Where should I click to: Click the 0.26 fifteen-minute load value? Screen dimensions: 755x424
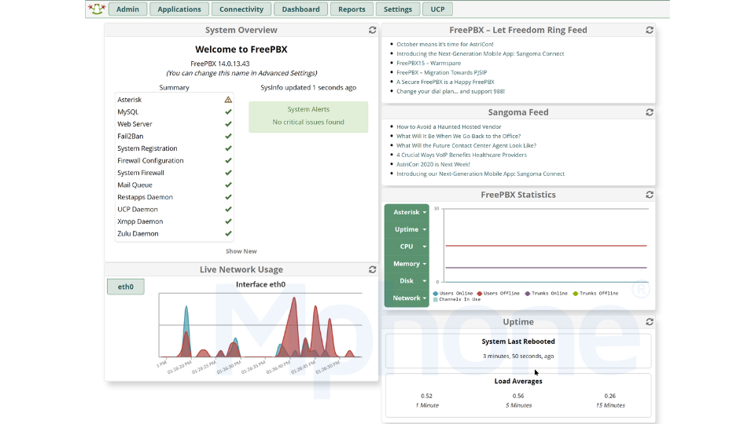click(610, 396)
